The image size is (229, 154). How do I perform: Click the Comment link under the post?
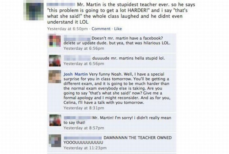pyautogui.click(x=101, y=29)
